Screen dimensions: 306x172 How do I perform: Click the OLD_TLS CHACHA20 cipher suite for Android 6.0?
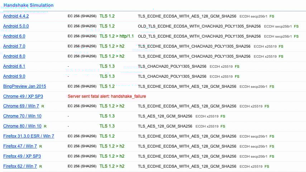point(199,36)
